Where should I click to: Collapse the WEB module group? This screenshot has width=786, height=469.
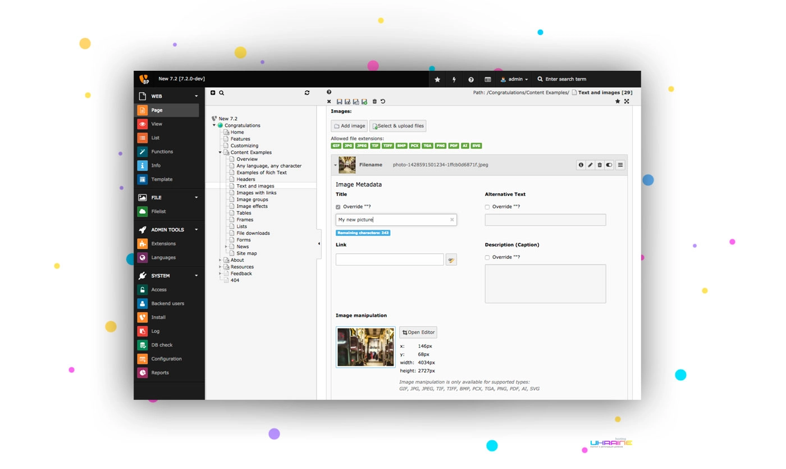tap(196, 96)
